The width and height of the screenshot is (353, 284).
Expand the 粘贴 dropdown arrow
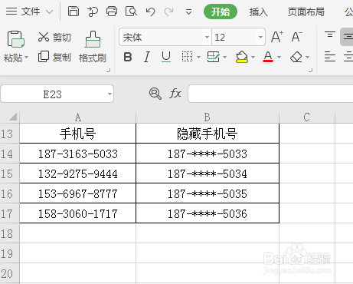[26, 58]
